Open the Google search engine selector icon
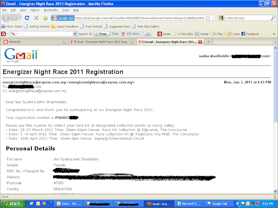This screenshot has width=278, height=208. [221, 18]
